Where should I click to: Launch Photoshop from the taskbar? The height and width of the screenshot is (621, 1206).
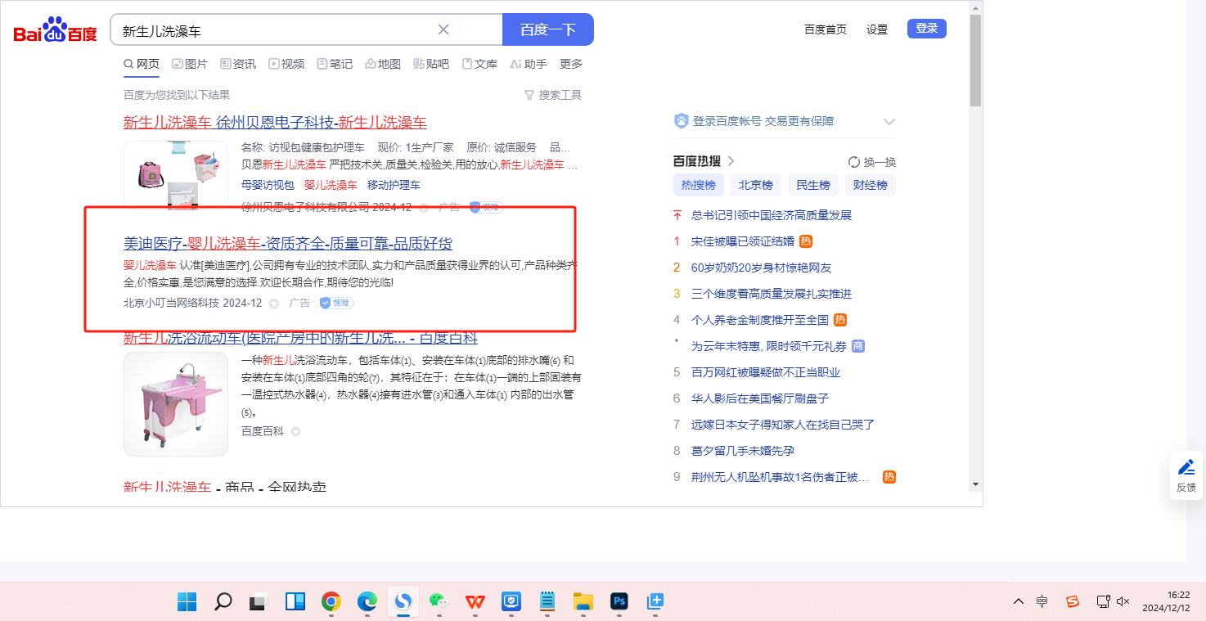tap(619, 602)
